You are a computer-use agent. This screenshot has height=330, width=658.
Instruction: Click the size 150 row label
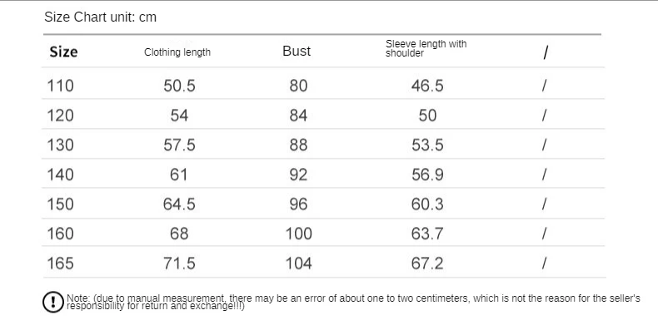(61, 204)
